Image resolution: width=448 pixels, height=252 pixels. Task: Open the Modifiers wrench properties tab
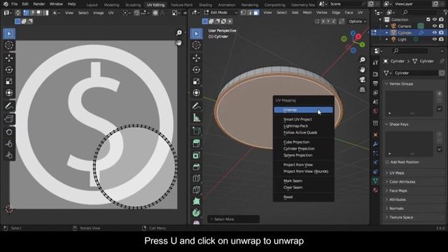click(375, 144)
